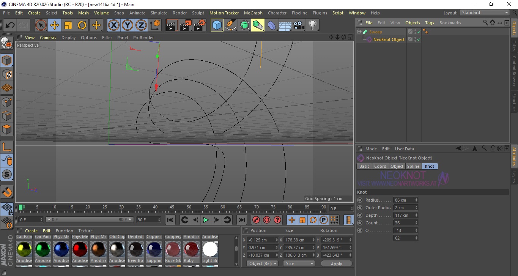The height and width of the screenshot is (276, 518).
Task: Select the Rotate tool in top toolbar
Action: (x=82, y=25)
